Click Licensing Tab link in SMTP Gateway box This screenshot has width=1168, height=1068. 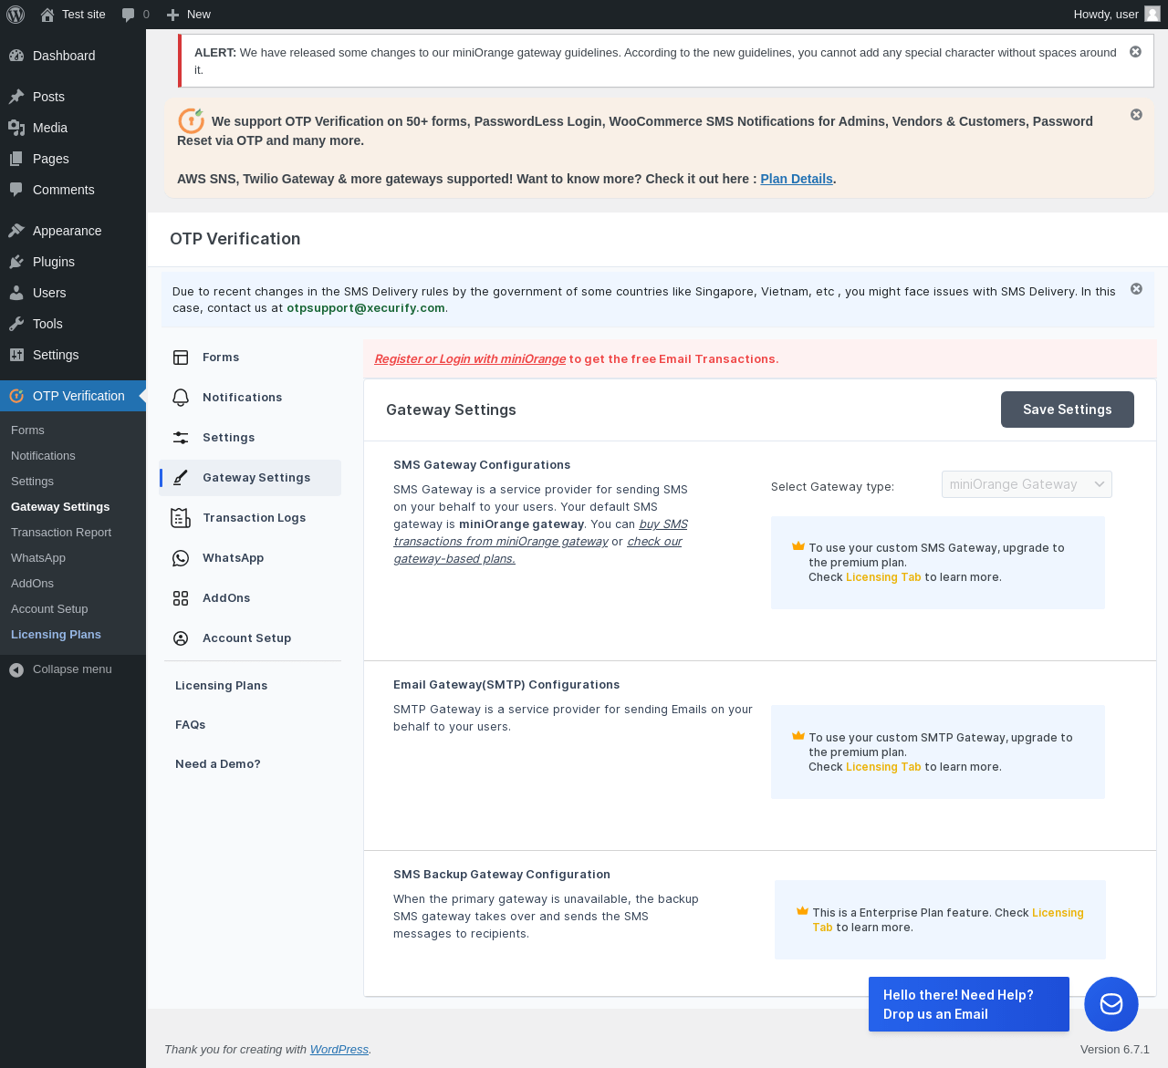click(x=883, y=767)
